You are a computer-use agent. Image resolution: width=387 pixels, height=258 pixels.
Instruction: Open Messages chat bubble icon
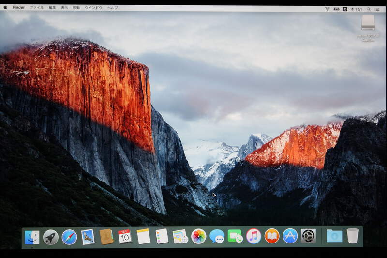click(217, 237)
